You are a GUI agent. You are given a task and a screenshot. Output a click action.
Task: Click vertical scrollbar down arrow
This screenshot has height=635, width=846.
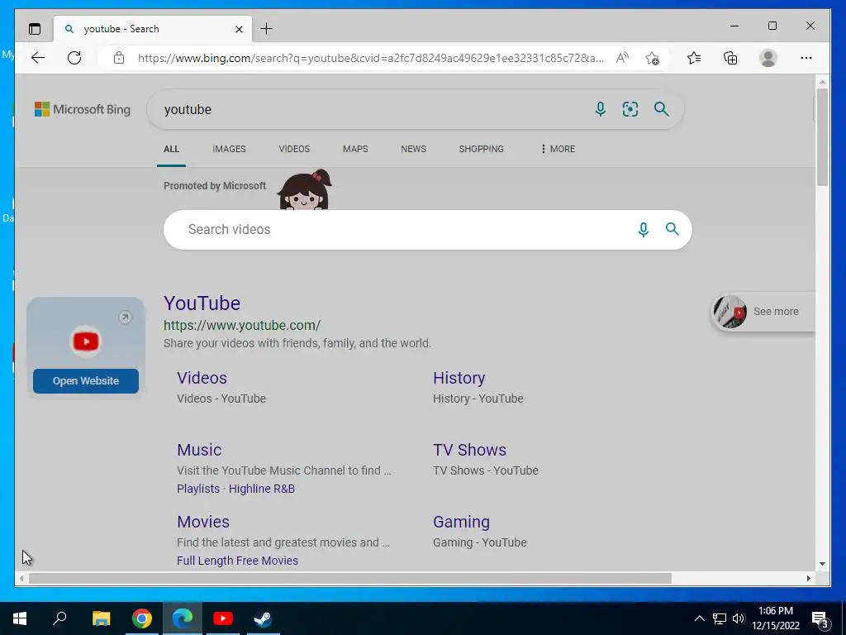(822, 564)
